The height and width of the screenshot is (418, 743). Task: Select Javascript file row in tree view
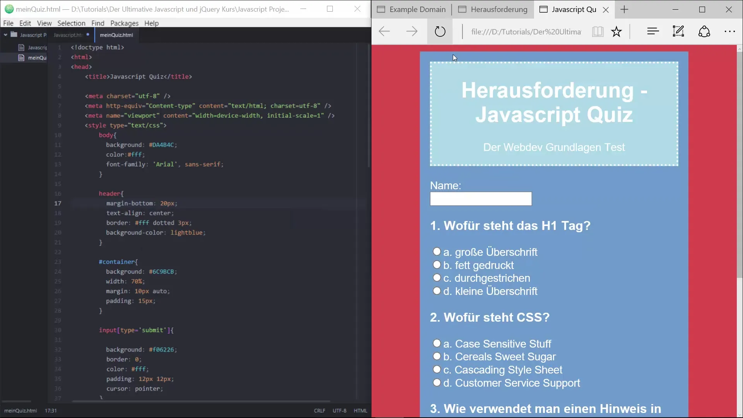click(x=24, y=47)
